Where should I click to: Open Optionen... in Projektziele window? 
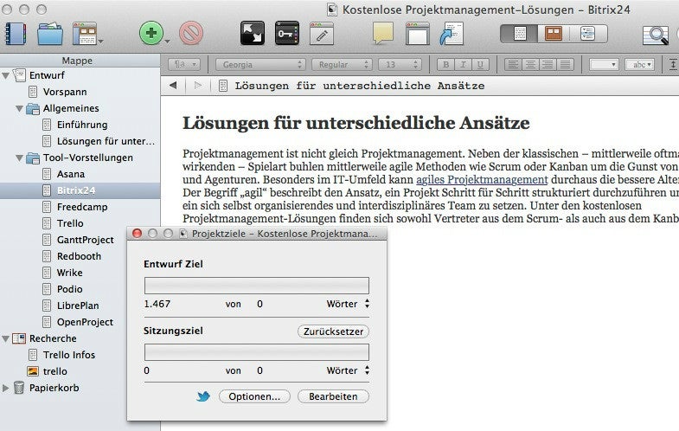254,396
